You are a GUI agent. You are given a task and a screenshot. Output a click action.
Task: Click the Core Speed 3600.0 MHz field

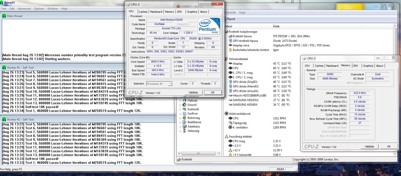[159, 62]
